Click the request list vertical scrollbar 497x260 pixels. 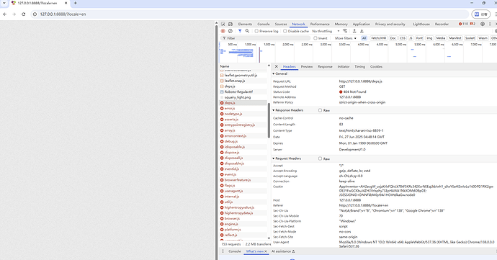[x=269, y=120]
